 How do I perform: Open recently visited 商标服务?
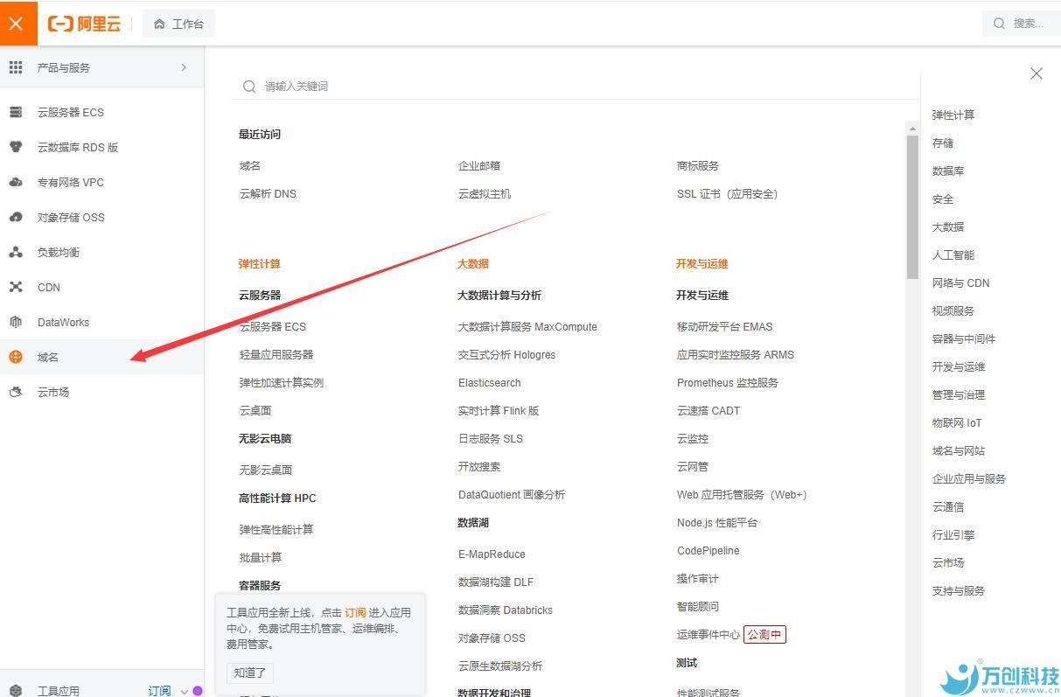pos(698,165)
